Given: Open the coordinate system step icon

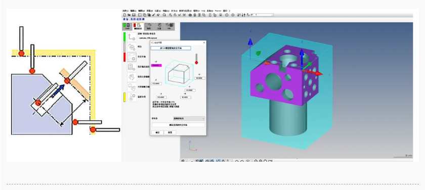Looking at the screenshot, I should (x=132, y=37).
